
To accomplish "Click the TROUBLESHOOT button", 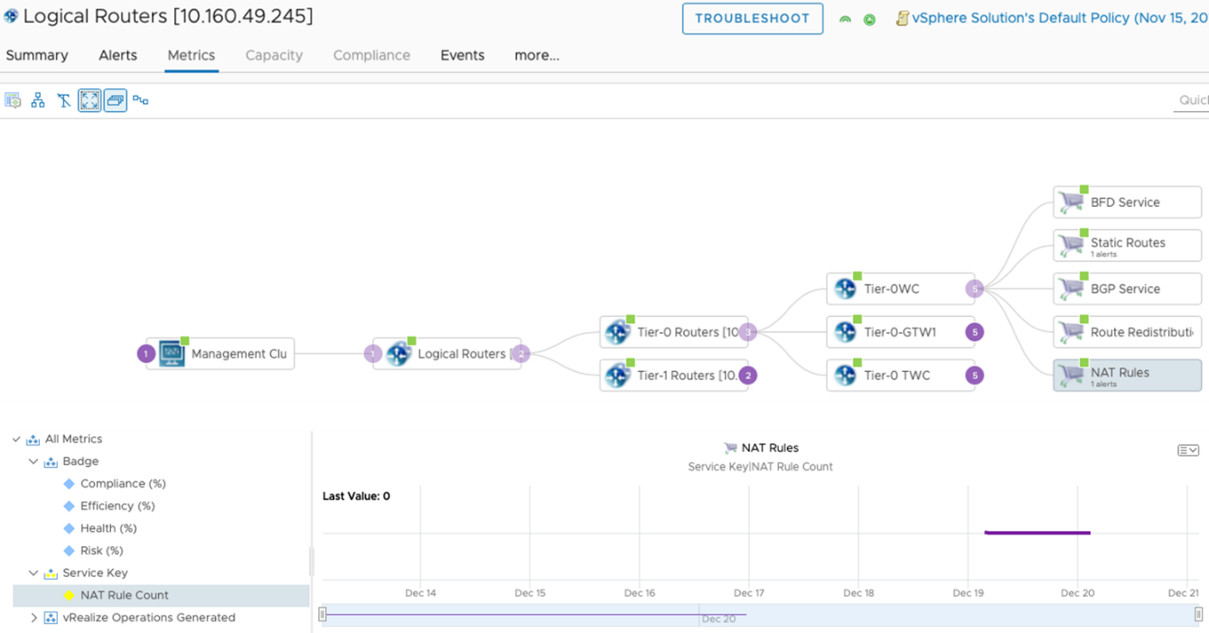I will (x=752, y=19).
